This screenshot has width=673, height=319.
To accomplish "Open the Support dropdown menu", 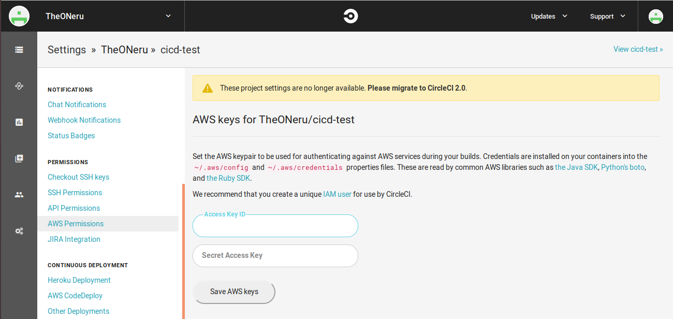I will pyautogui.click(x=607, y=16).
